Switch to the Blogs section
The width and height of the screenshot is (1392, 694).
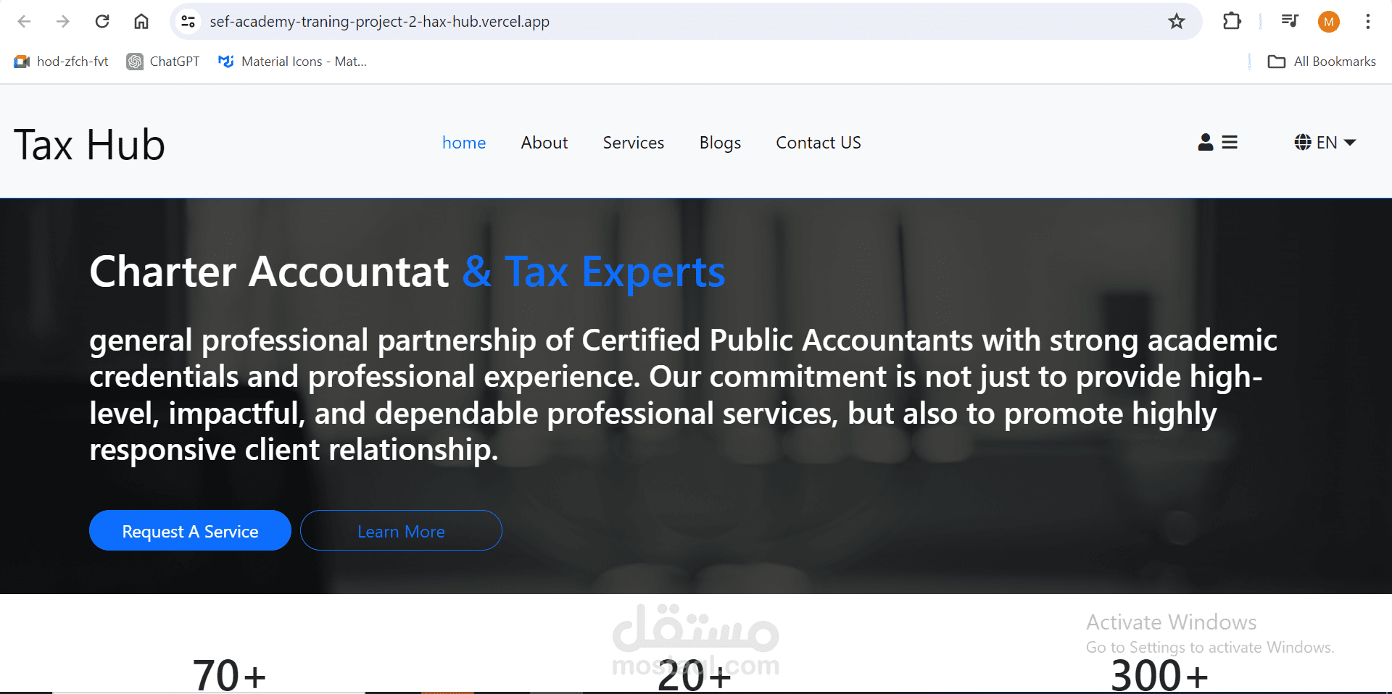[720, 143]
